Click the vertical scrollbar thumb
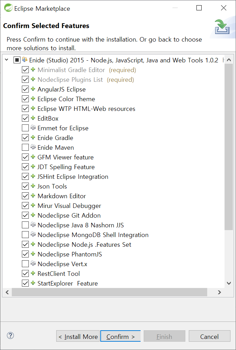The width and height of the screenshot is (236, 350). point(229,147)
